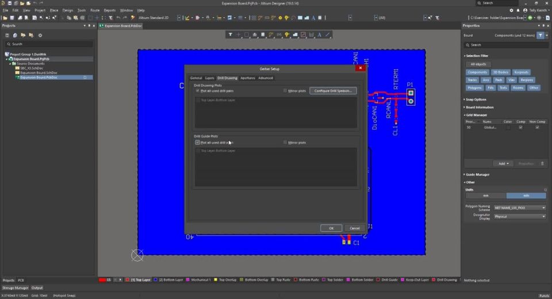Screen dimensions: 552x299
Task: Enable Mirror plots for Drill Drawing Plots
Action: [285, 90]
